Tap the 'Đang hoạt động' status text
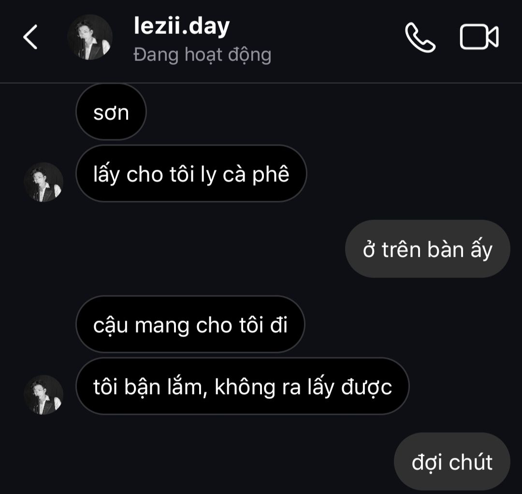The width and height of the screenshot is (522, 494). (x=203, y=55)
